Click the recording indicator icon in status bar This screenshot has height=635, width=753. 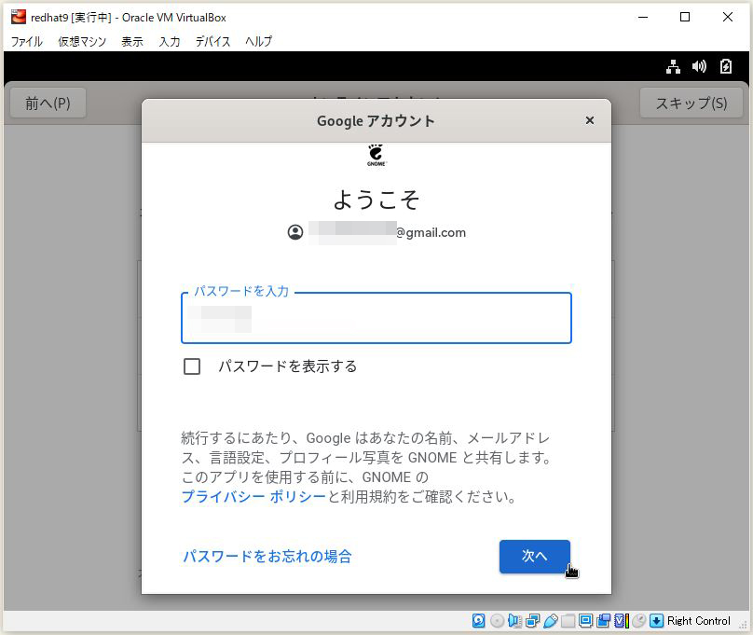[603, 621]
